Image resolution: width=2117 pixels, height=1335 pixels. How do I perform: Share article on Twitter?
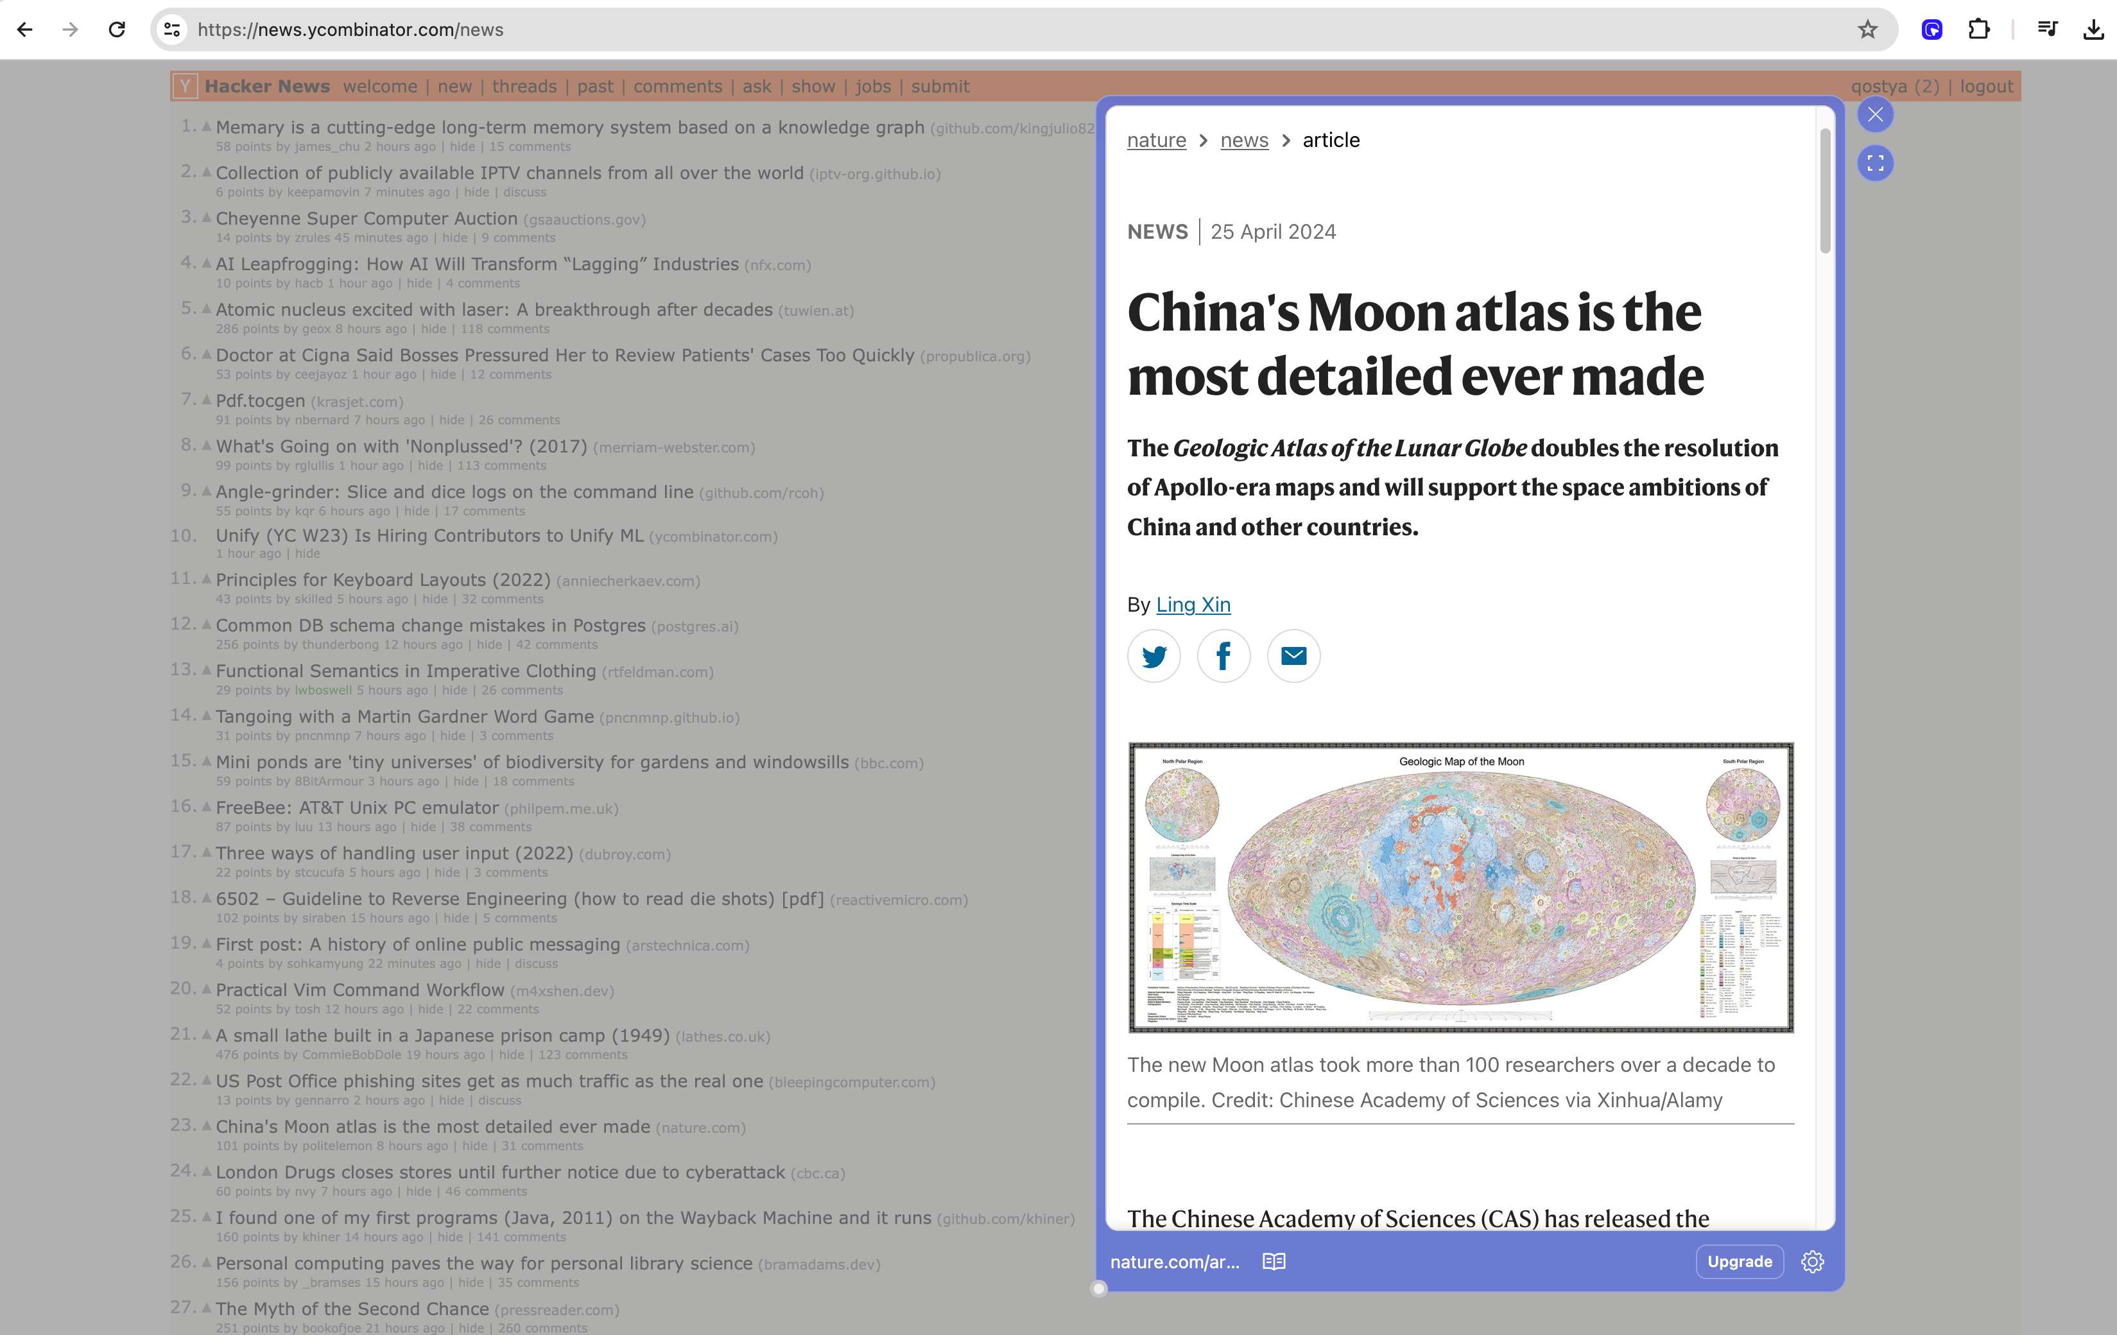click(x=1154, y=656)
